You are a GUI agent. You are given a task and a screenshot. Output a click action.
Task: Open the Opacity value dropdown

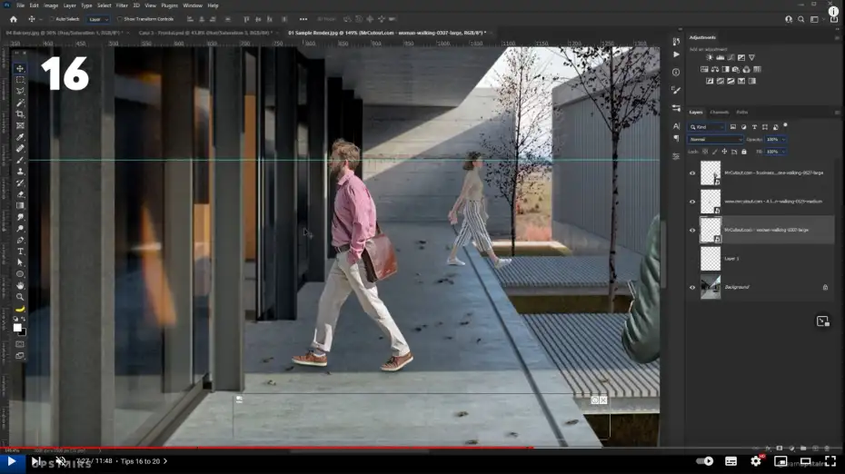[783, 140]
